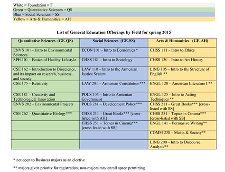225x172 pixels.
Task: Click CSE 181 – Creativity and Technological Innovation
Action: (x=46, y=97)
